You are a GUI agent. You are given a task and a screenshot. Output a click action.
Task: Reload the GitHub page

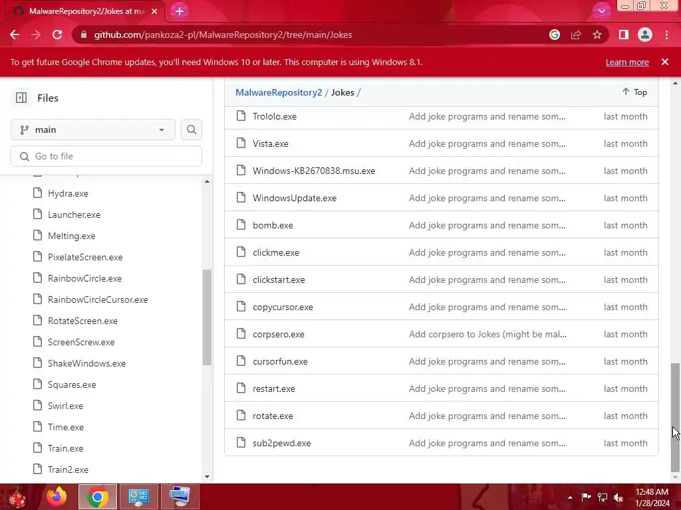coord(57,35)
